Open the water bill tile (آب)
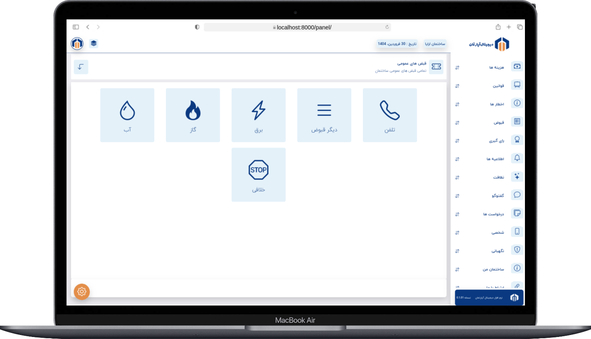591x339 pixels. (127, 115)
